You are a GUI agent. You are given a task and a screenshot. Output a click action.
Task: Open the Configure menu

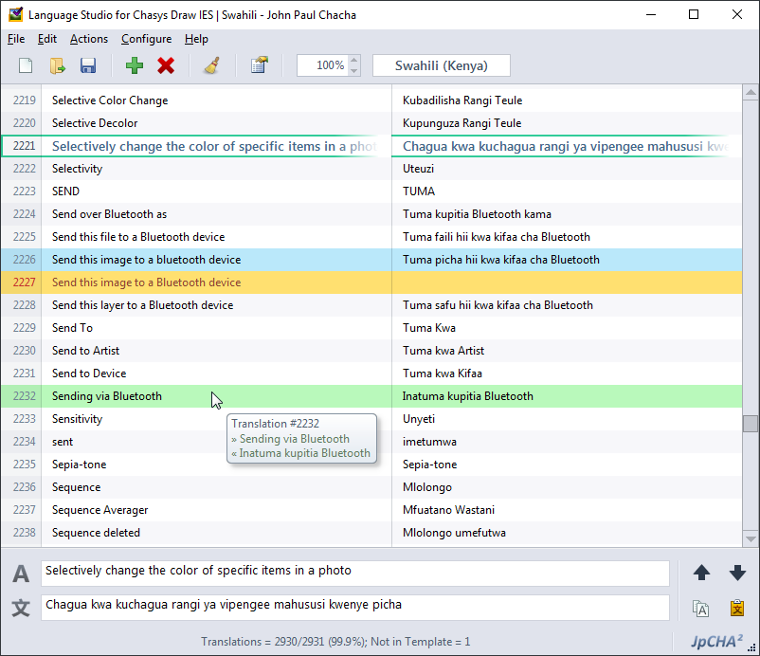[x=146, y=39]
